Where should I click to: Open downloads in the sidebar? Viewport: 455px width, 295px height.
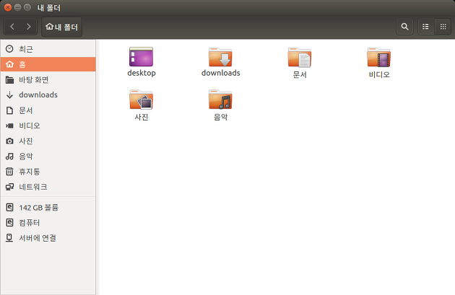click(x=48, y=94)
